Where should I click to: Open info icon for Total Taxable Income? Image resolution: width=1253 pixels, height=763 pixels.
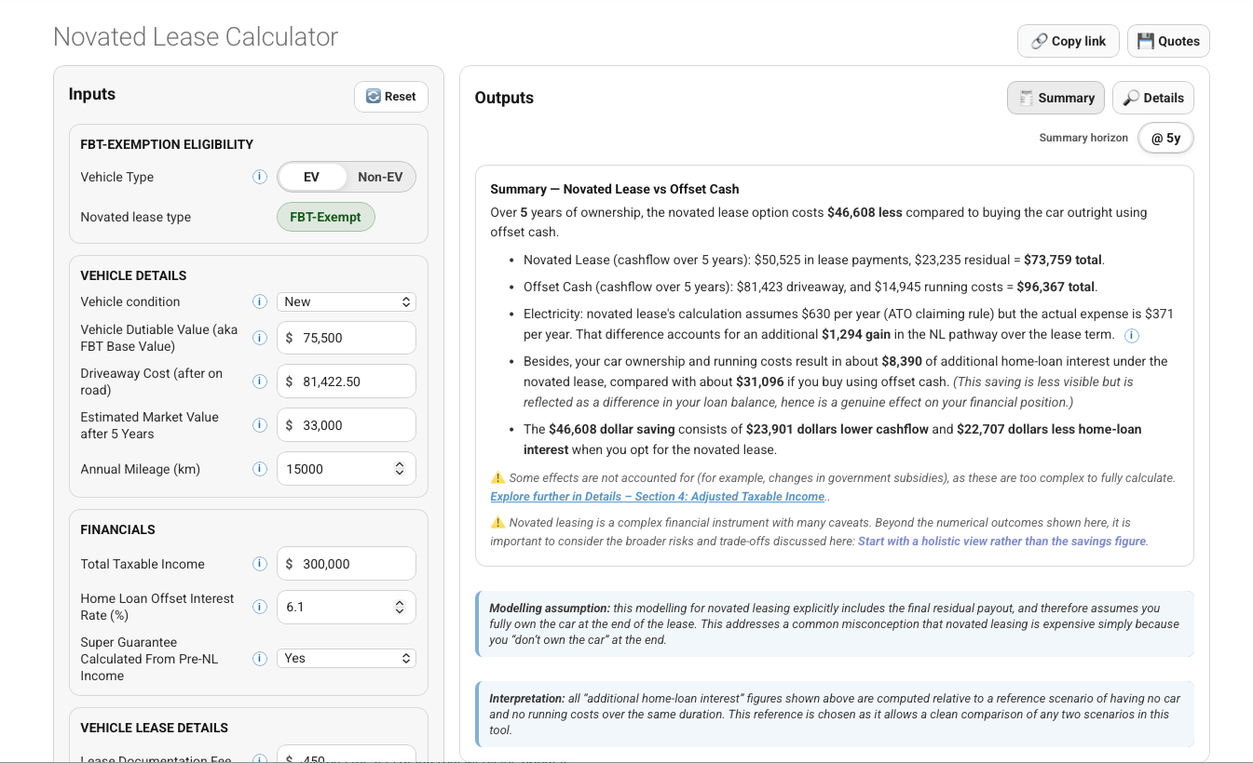260,564
